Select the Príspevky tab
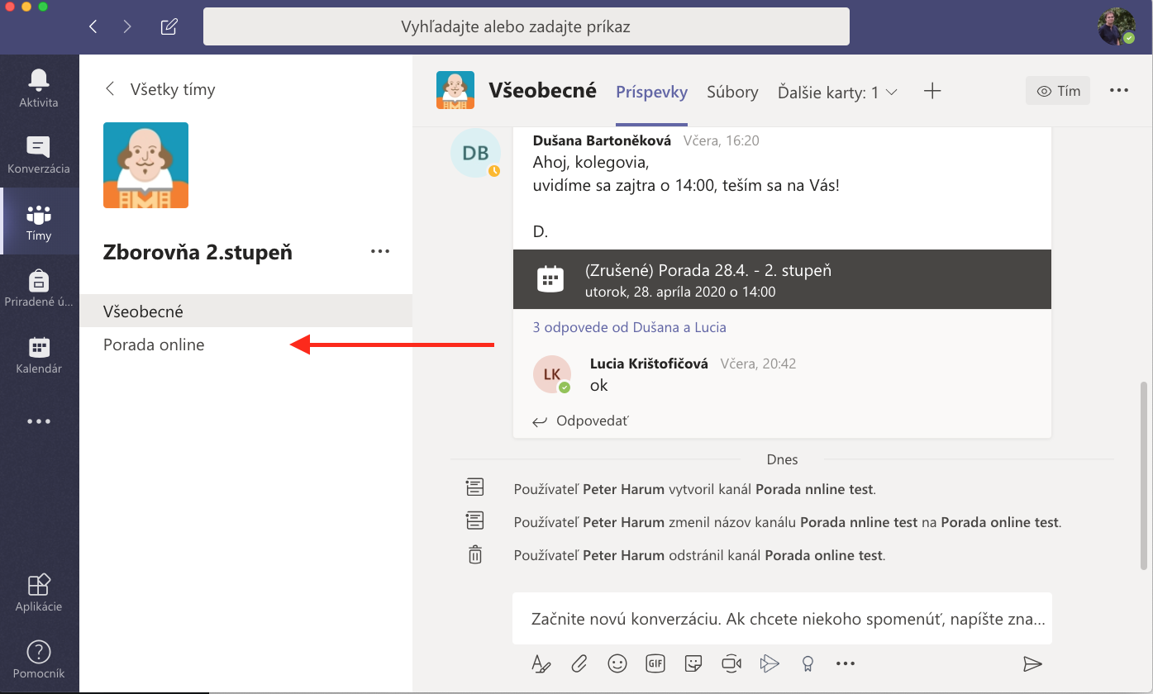The image size is (1153, 694). pyautogui.click(x=651, y=92)
